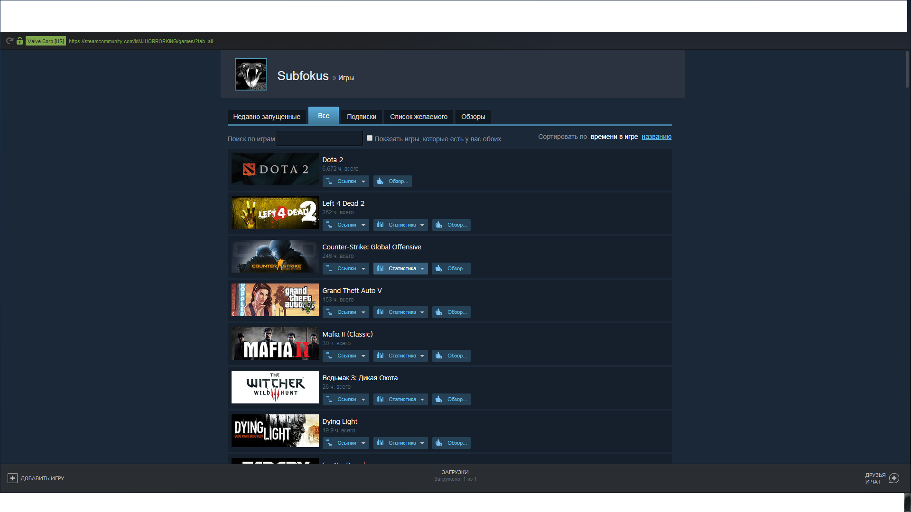Enable the Показать игры у вас обоих checkbox

click(x=370, y=138)
